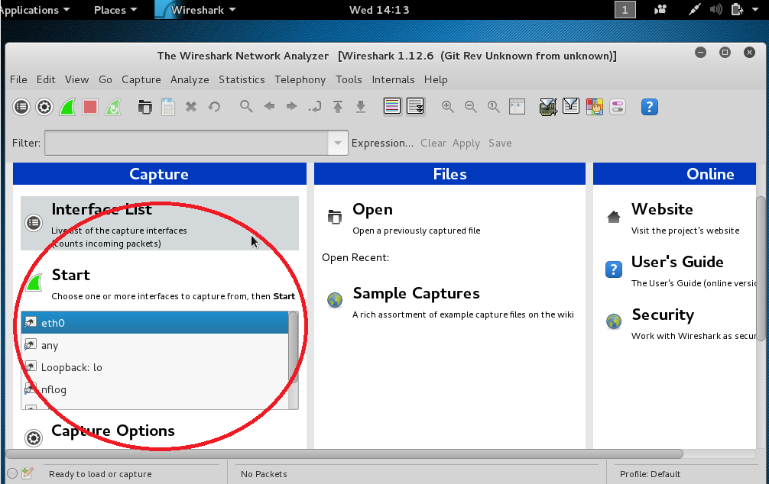This screenshot has width=769, height=484.
Task: Open the Telephony menu
Action: point(300,79)
